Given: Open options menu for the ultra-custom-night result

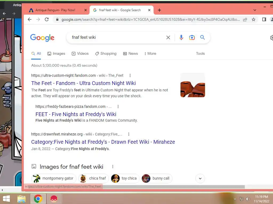Looking at the screenshot, I should [x=130, y=75].
